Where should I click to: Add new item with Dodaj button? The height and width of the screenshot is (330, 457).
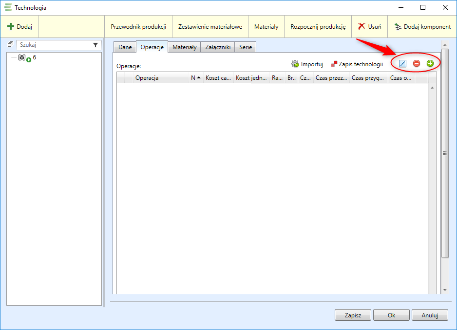tap(19, 27)
